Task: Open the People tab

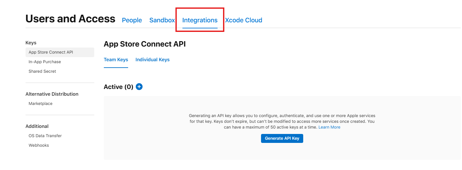Action: click(132, 20)
